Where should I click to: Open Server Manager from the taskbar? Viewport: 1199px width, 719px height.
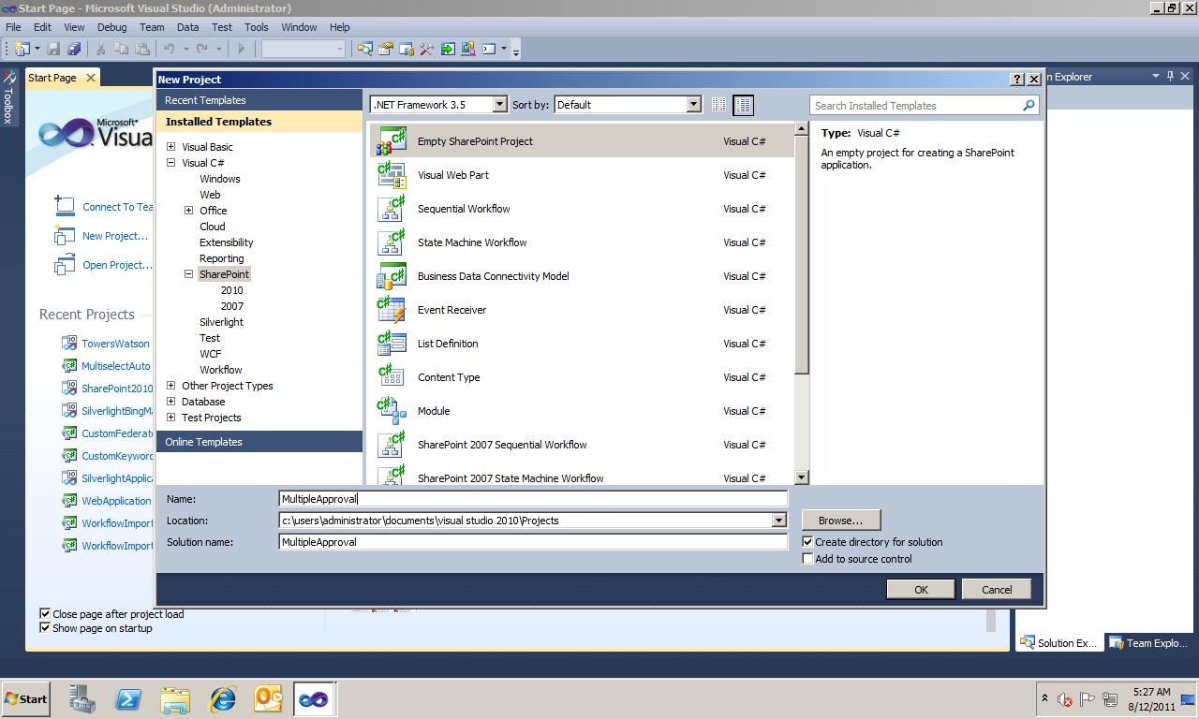coord(82,699)
